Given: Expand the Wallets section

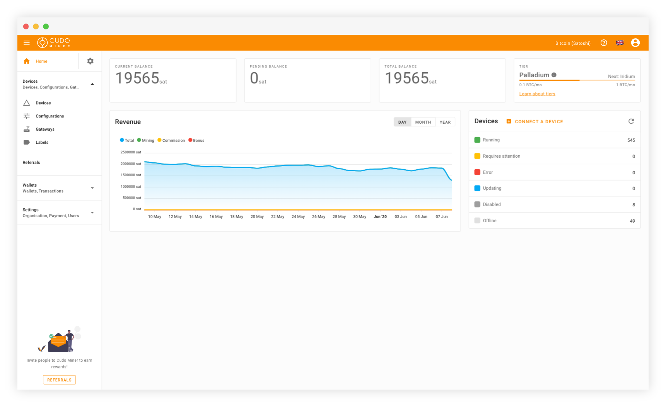Looking at the screenshot, I should 92,188.
